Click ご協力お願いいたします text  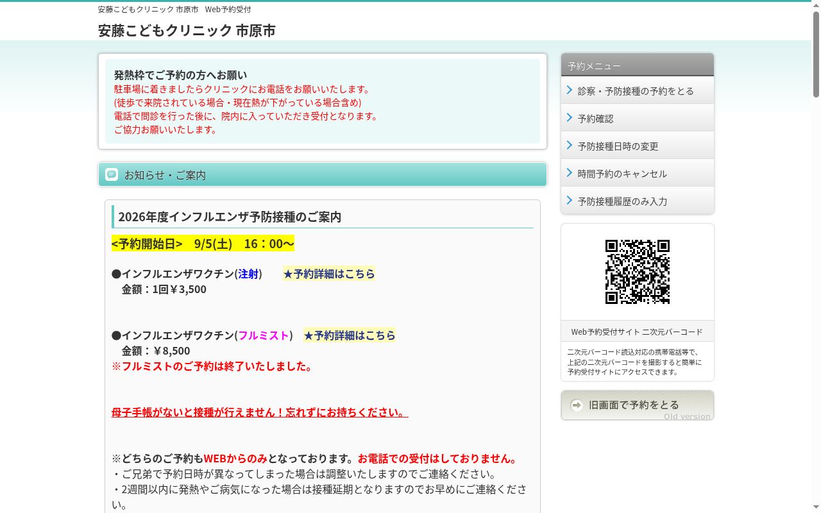(165, 130)
